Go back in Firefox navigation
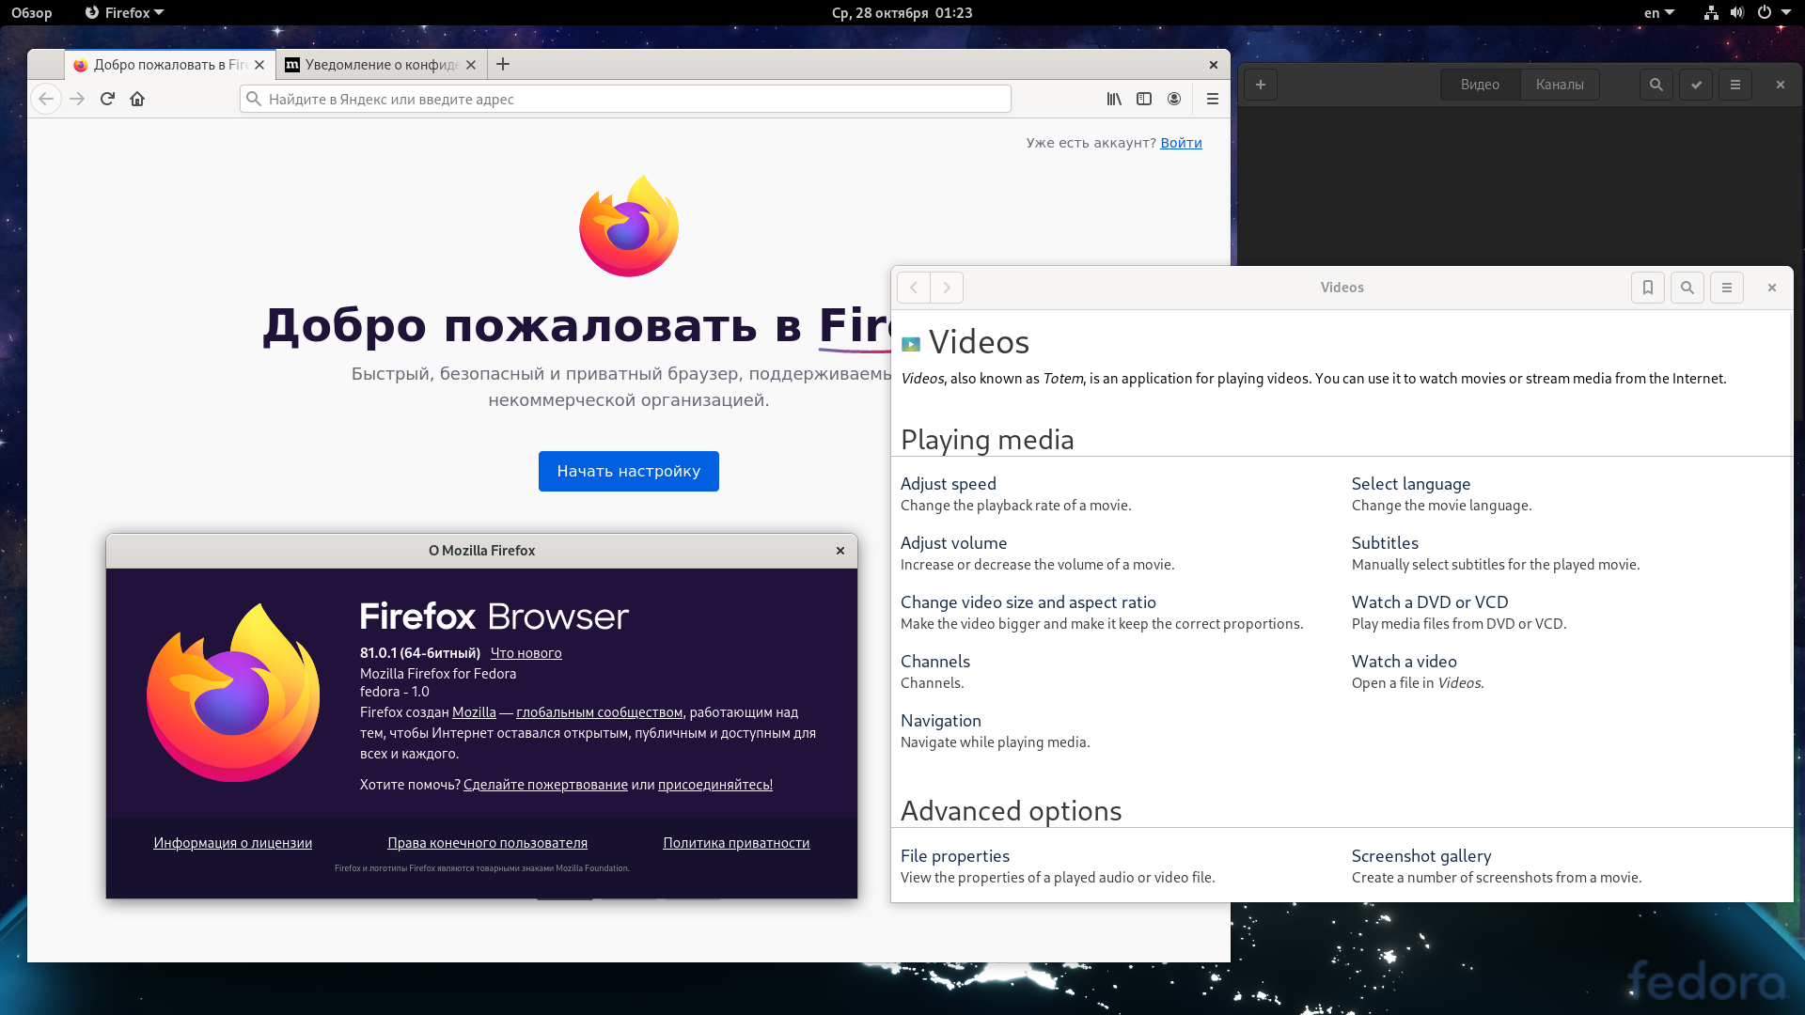The image size is (1805, 1015). pos(46,99)
